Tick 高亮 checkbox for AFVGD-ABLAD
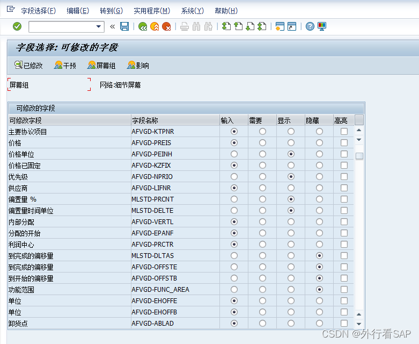The height and width of the screenshot is (344, 419). pos(344,324)
